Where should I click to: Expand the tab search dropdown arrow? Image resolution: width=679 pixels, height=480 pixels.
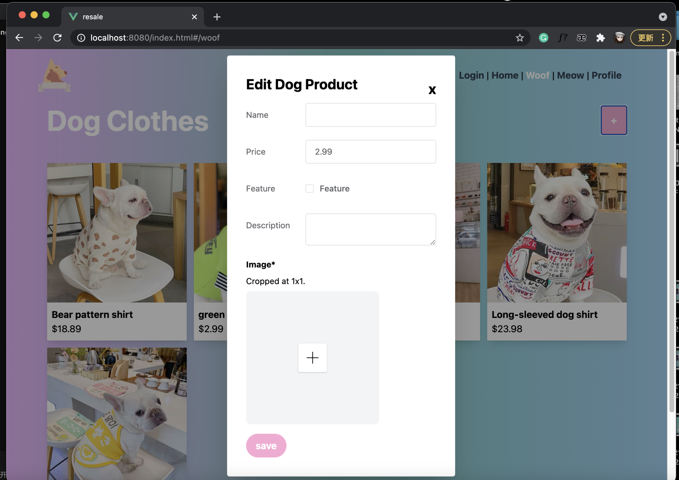coord(663,17)
